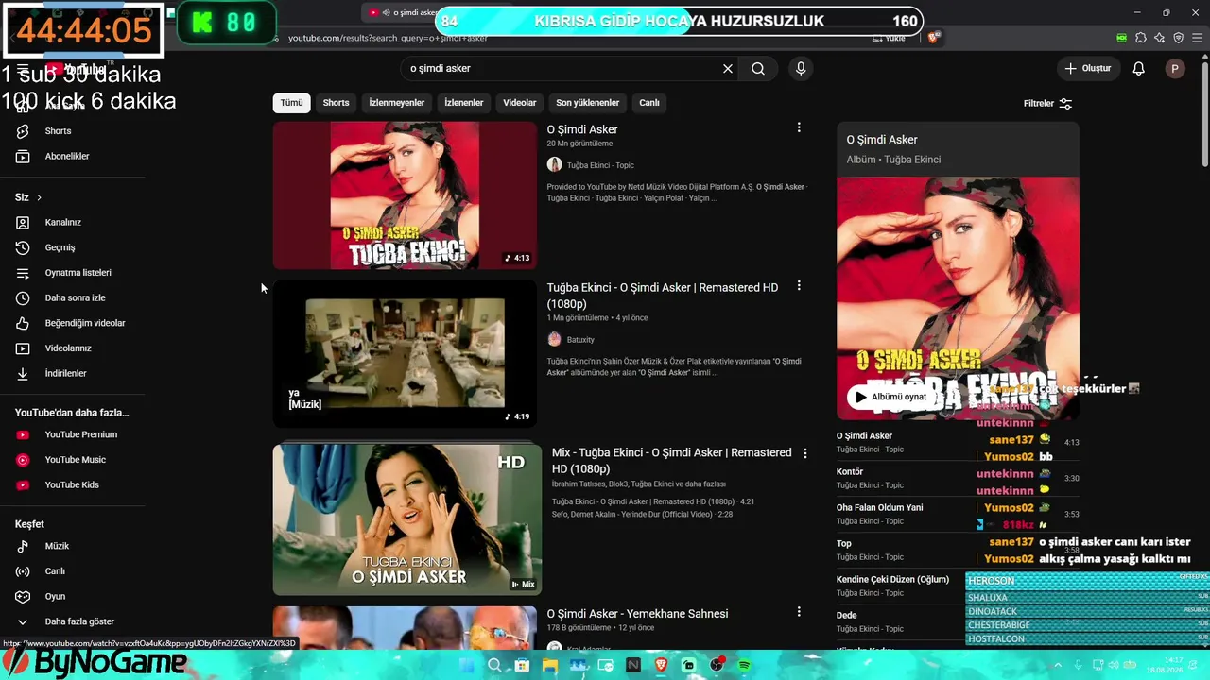Image resolution: width=1210 pixels, height=680 pixels.
Task: Open Shorts from the YouTube sidebar
Action: coord(58,131)
